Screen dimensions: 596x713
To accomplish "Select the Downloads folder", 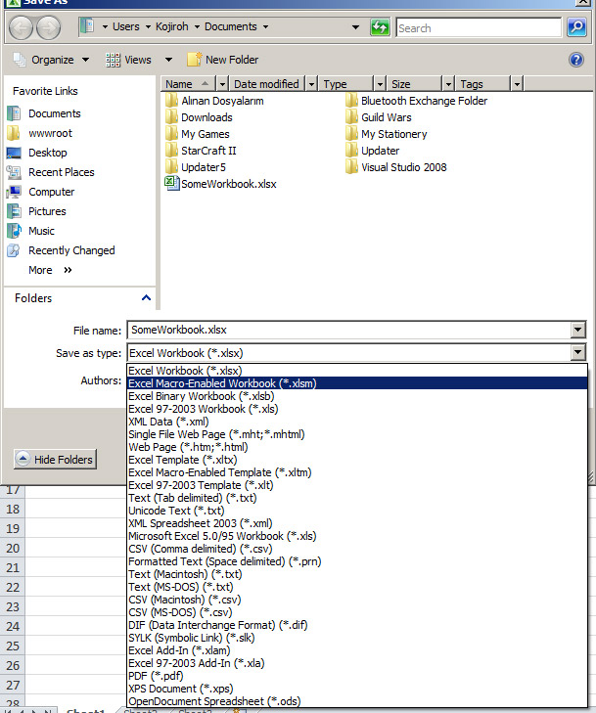I will [199, 117].
